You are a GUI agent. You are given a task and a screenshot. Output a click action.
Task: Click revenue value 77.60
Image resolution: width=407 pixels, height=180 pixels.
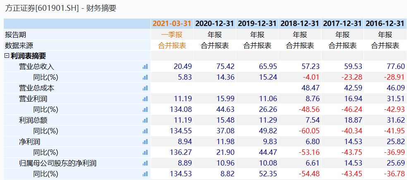[395, 66]
